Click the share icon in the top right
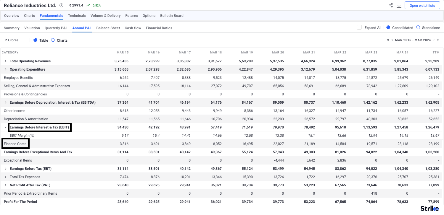This screenshot has height=215, width=444. pos(391,5)
